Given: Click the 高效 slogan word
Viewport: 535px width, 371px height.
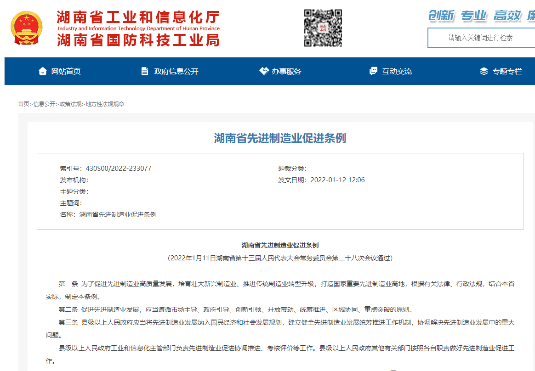Looking at the screenshot, I should click(x=507, y=16).
